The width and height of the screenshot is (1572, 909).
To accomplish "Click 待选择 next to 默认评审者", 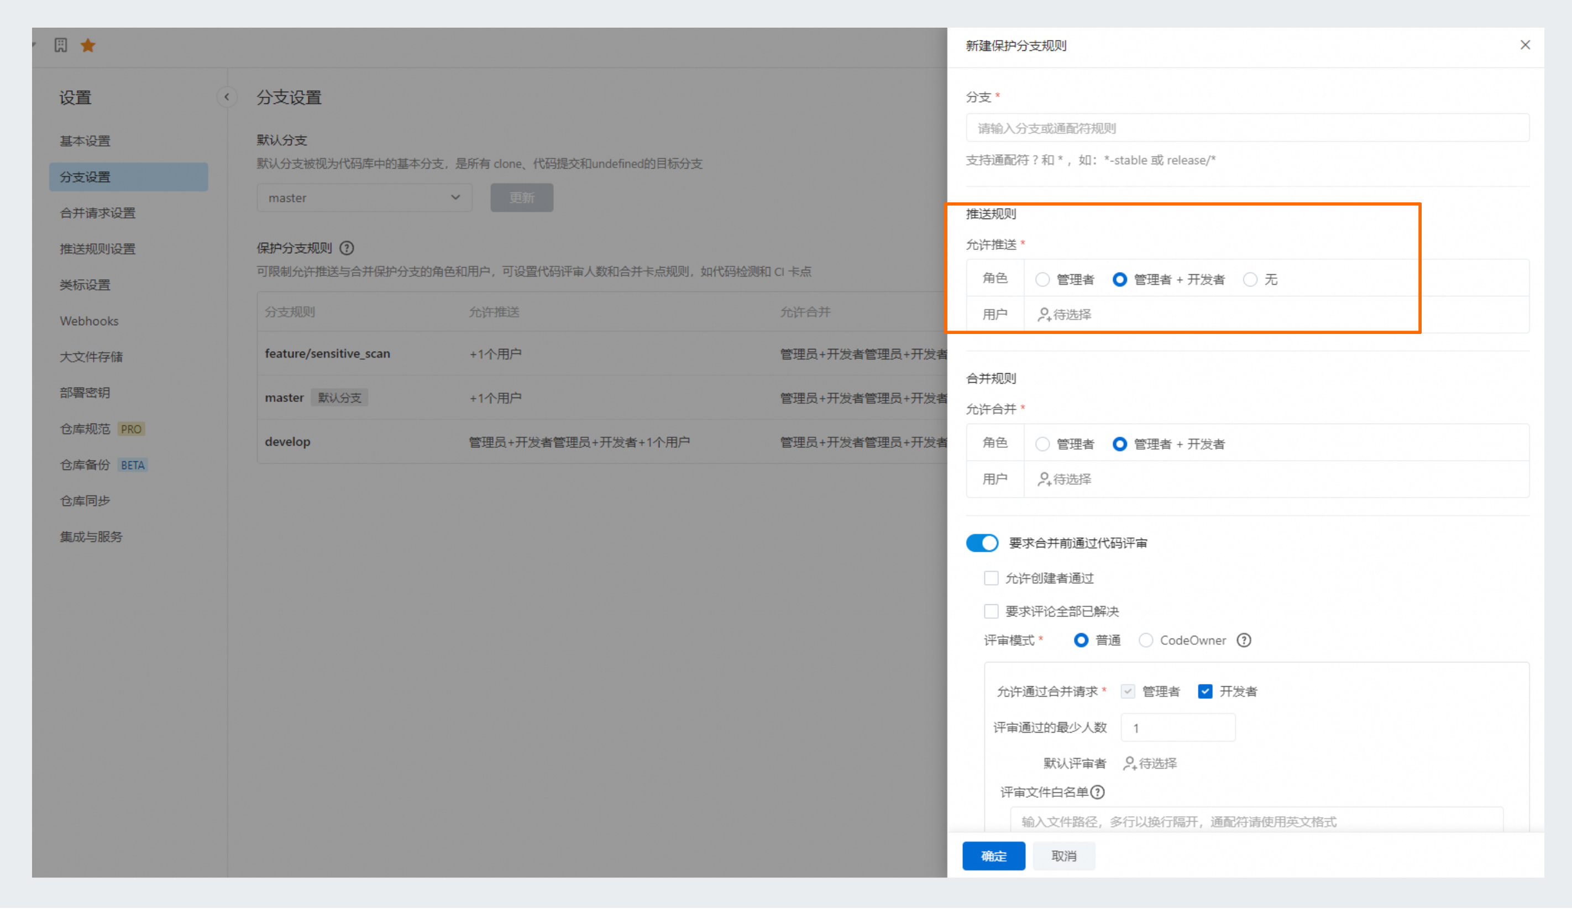I will click(1157, 763).
